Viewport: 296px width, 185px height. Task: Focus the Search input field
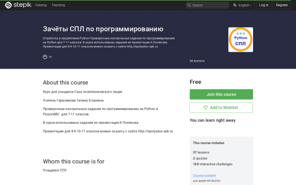coord(207,5)
